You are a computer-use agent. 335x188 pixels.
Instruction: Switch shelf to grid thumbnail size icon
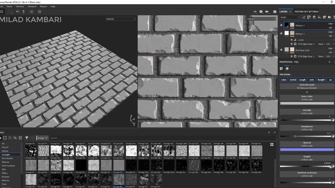272,145
